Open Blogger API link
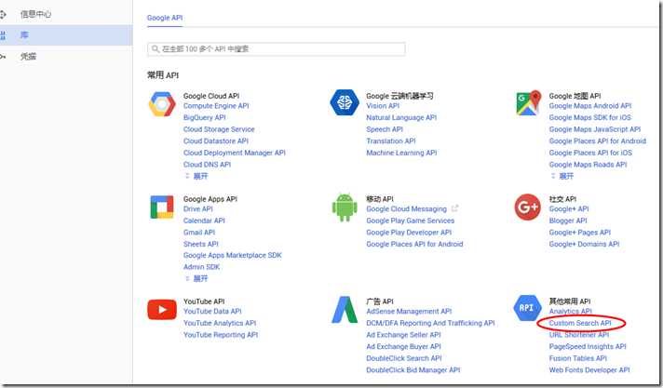The height and width of the screenshot is (388, 663). pos(568,221)
